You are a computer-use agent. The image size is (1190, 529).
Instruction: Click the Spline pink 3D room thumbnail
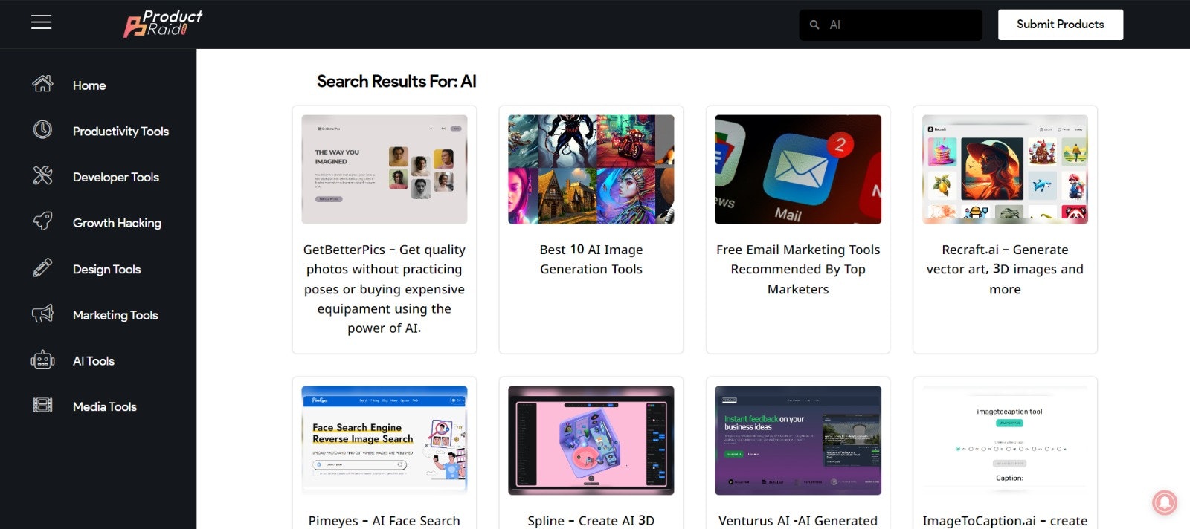591,441
